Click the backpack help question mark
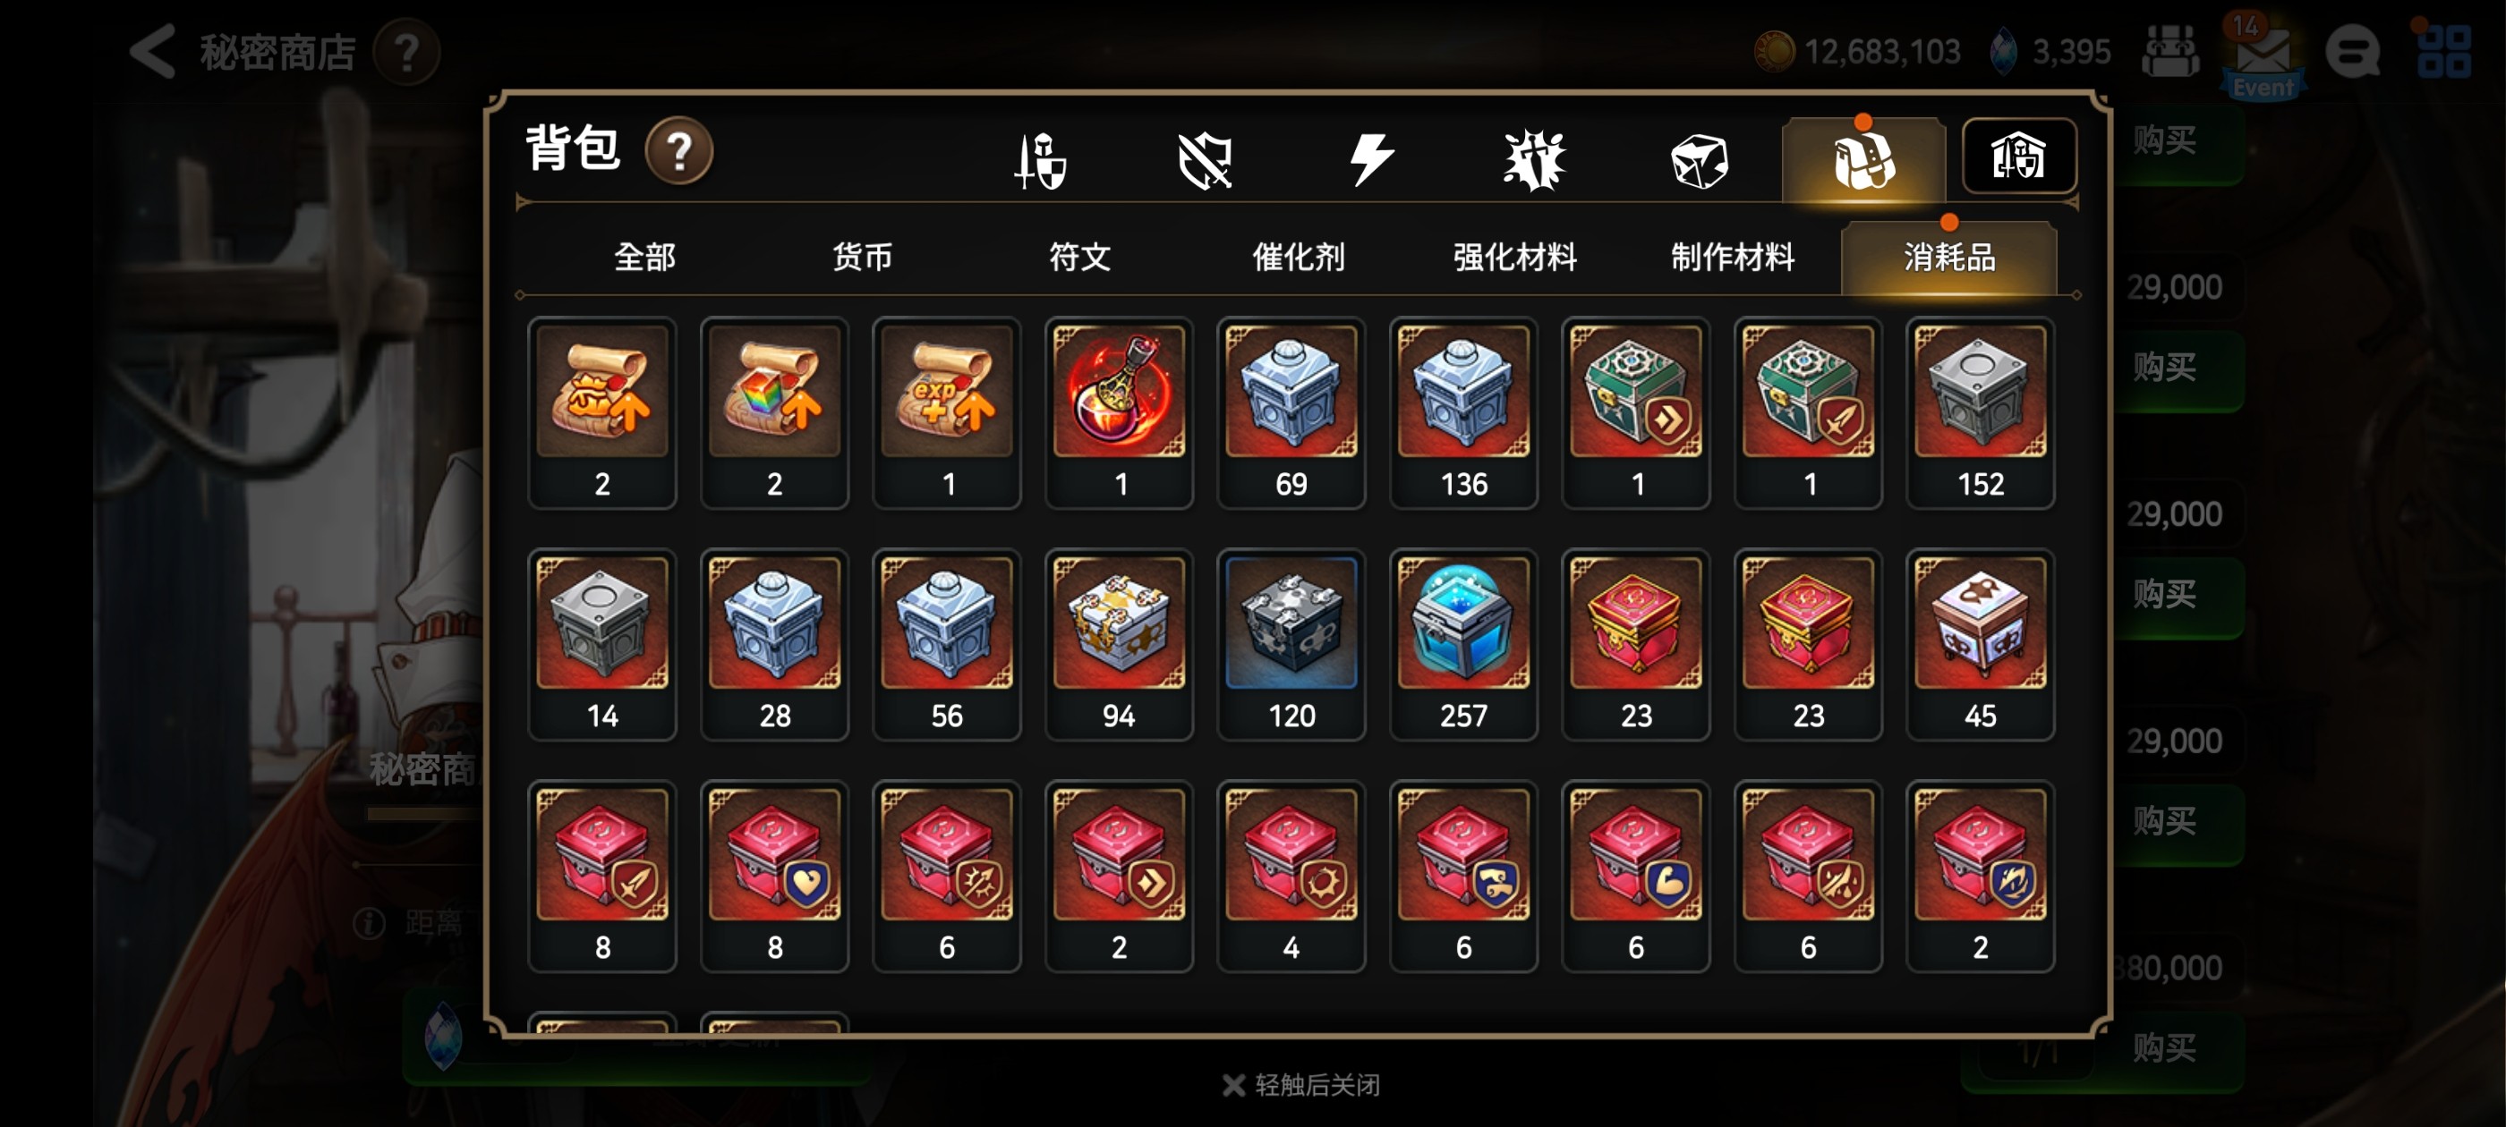This screenshot has height=1127, width=2506. 679,151
